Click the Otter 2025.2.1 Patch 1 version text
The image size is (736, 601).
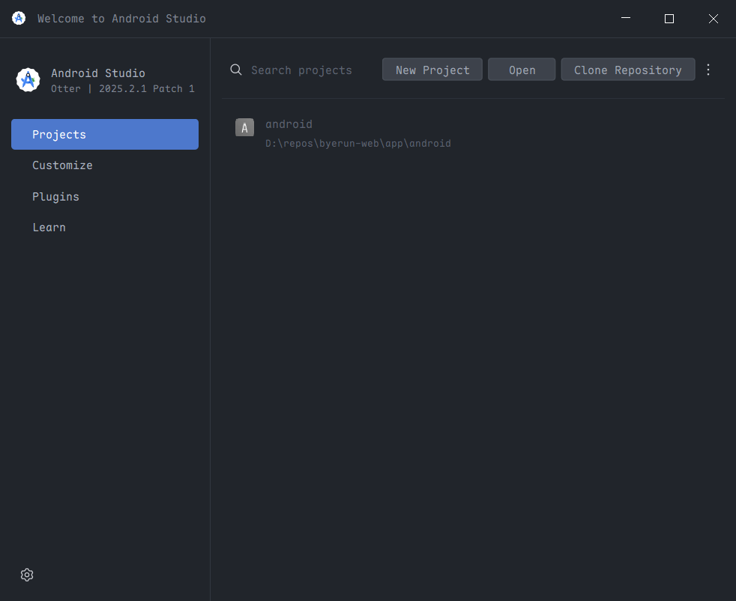tap(122, 88)
